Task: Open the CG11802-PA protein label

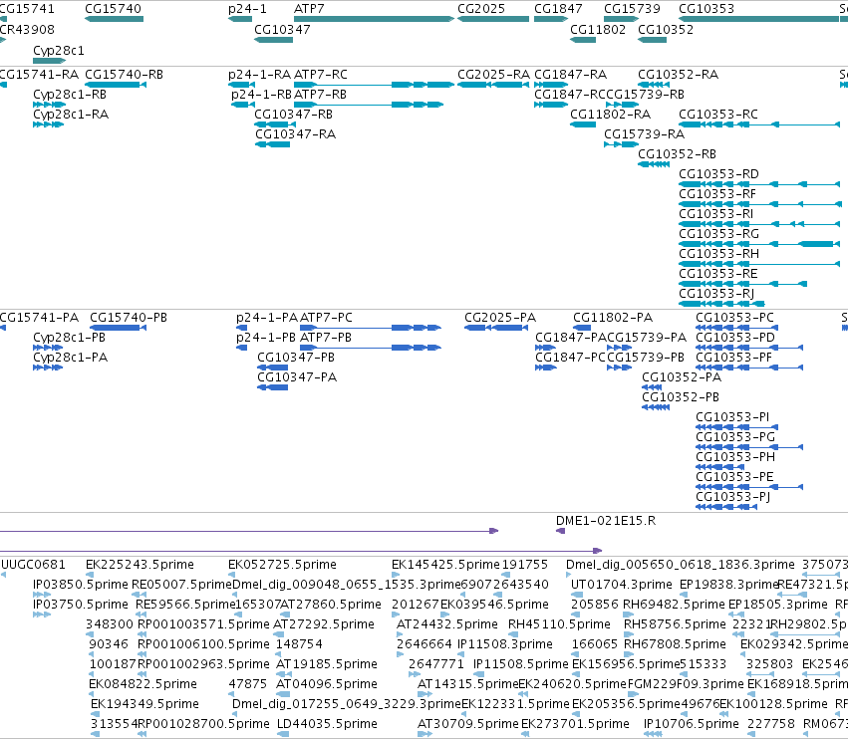Action: click(613, 318)
